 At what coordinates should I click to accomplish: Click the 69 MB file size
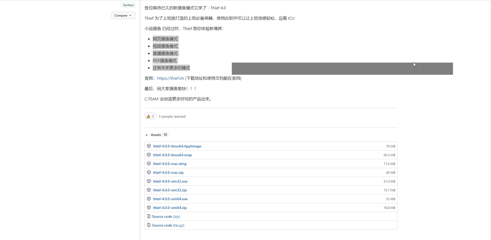click(390, 173)
